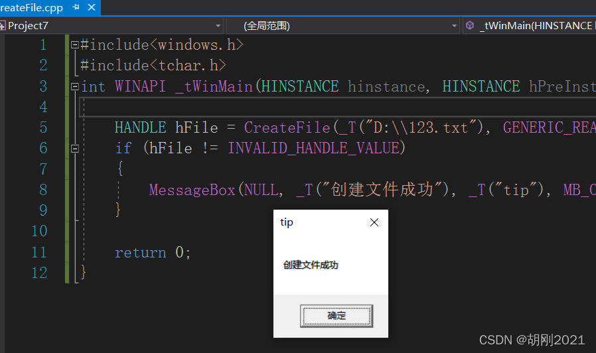596x353 pixels.
Task: Click the 创建文件成功 message text
Action: pyautogui.click(x=311, y=265)
